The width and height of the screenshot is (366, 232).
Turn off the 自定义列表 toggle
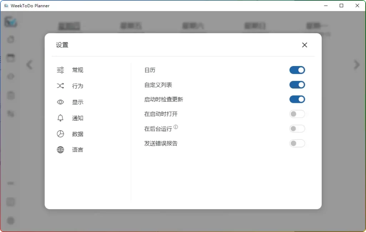click(297, 85)
